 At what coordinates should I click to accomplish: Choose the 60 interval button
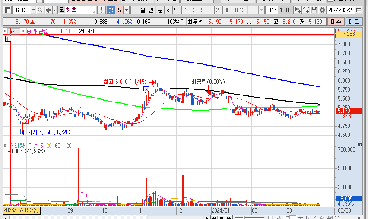[235, 10]
